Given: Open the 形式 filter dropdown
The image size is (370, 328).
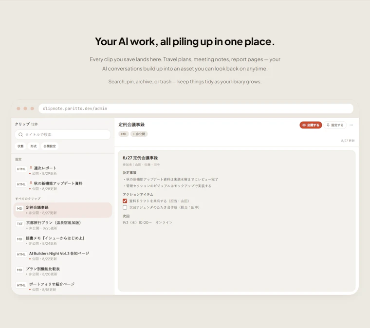Looking at the screenshot, I should click(x=34, y=146).
